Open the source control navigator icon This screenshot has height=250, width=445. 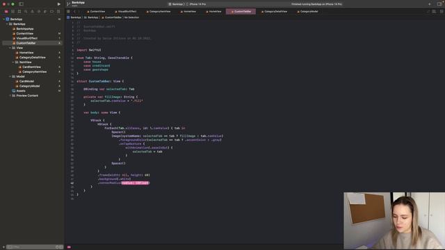pyautogui.click(x=13, y=12)
